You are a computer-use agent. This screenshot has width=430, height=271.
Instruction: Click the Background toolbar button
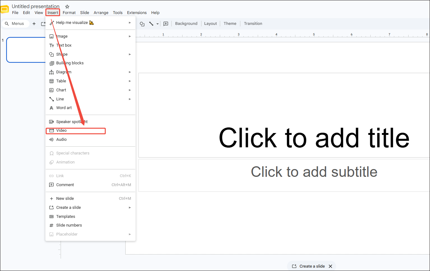(186, 24)
